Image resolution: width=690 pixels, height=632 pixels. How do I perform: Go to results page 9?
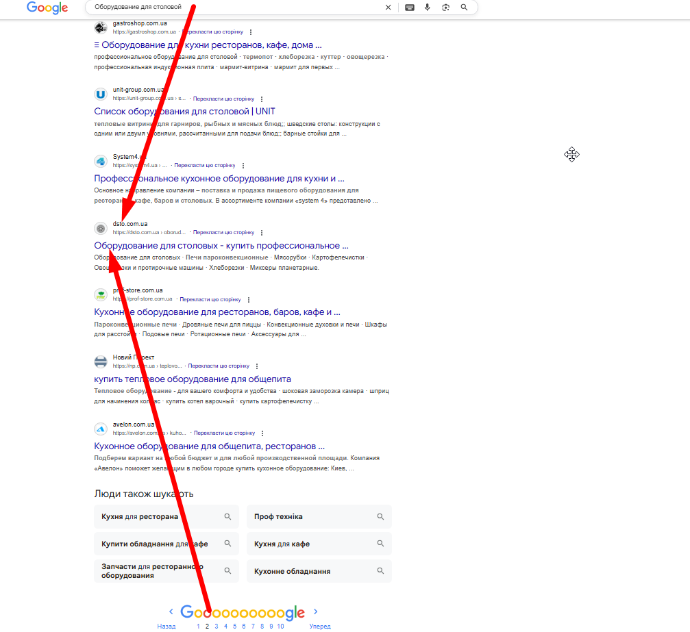[271, 627]
